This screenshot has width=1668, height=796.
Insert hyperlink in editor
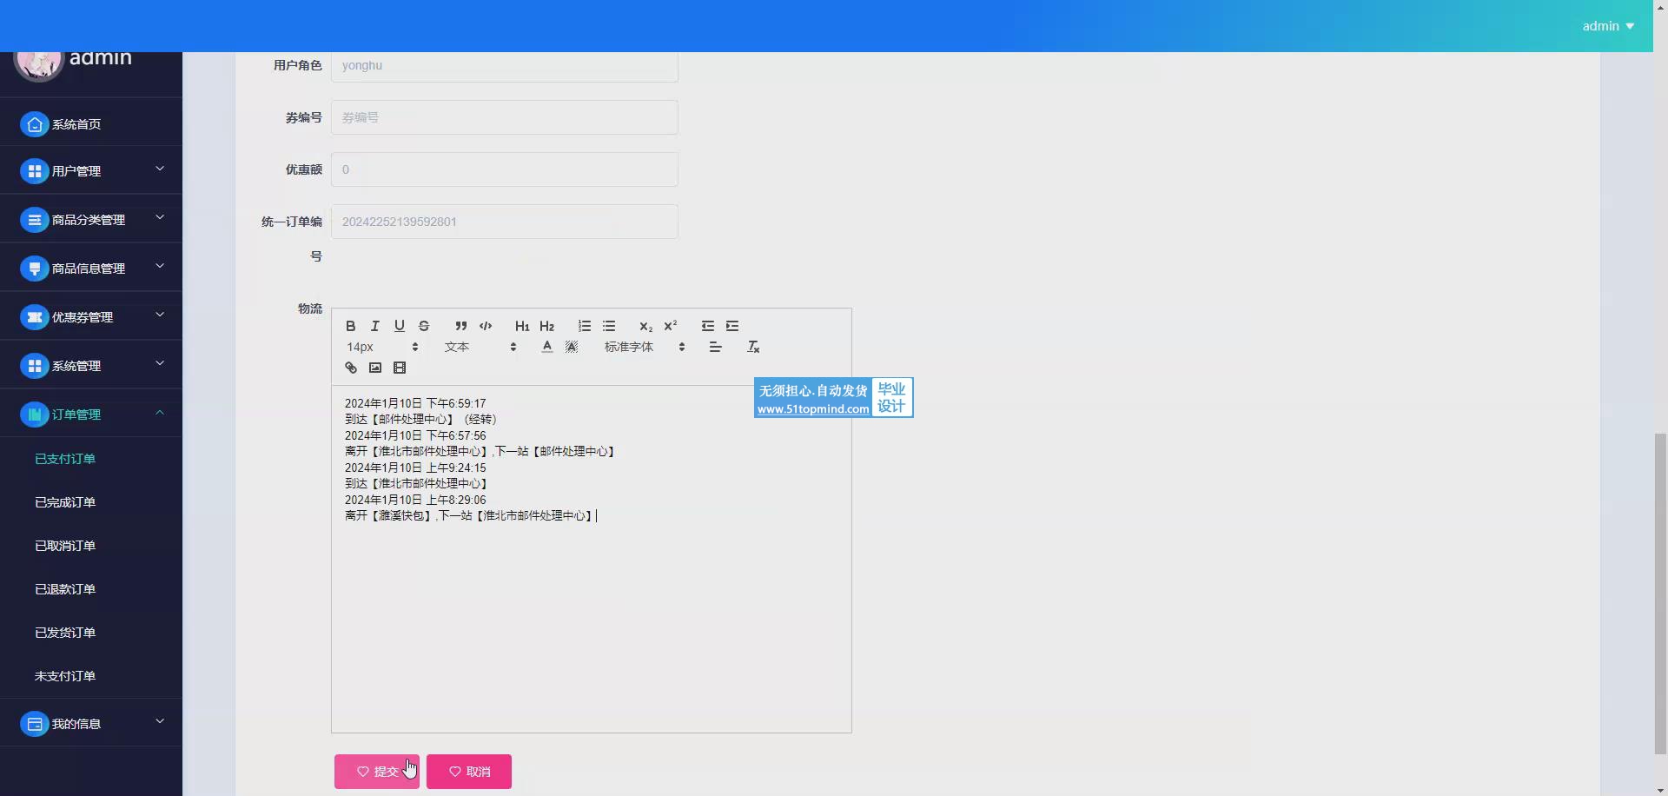coord(351,368)
